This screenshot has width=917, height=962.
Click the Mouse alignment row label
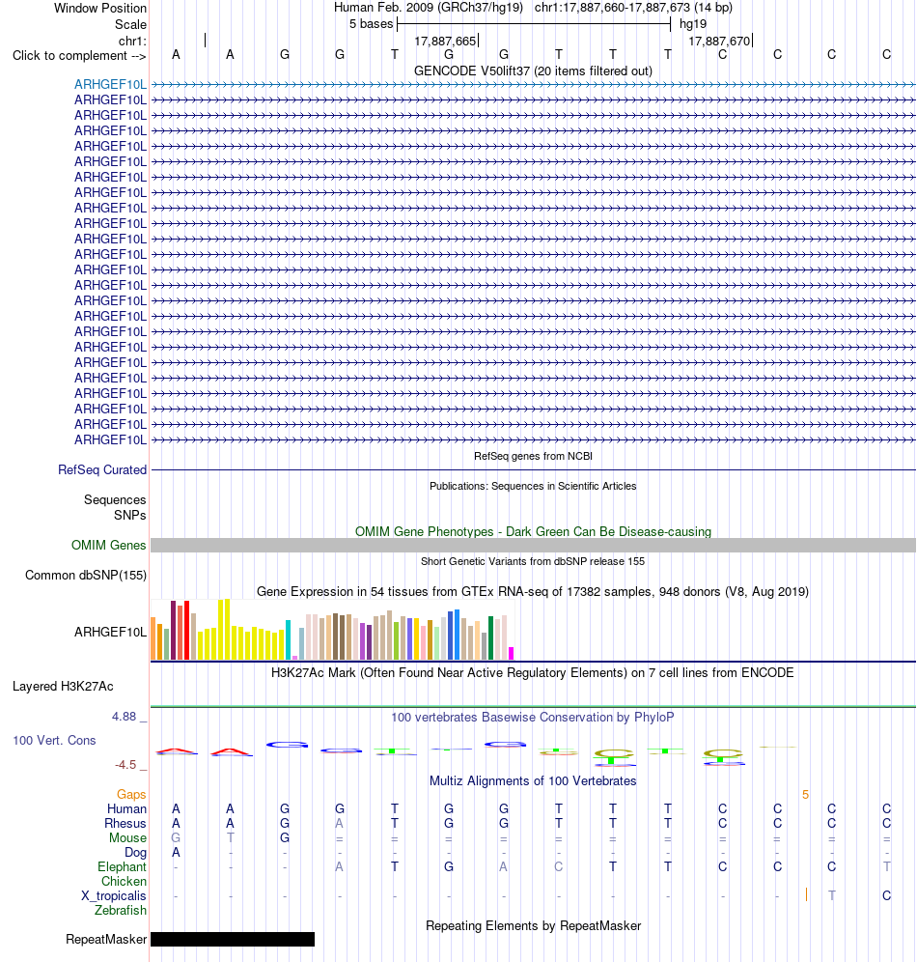(127, 838)
